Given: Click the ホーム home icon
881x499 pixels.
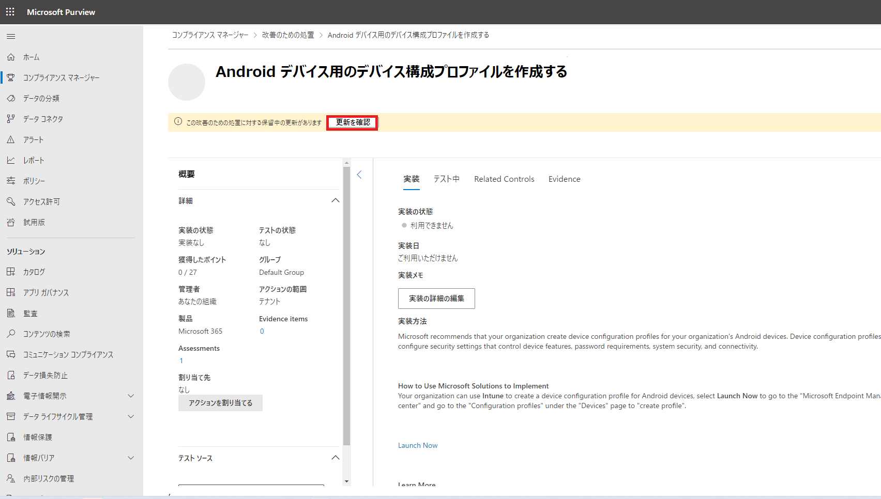Looking at the screenshot, I should point(11,57).
